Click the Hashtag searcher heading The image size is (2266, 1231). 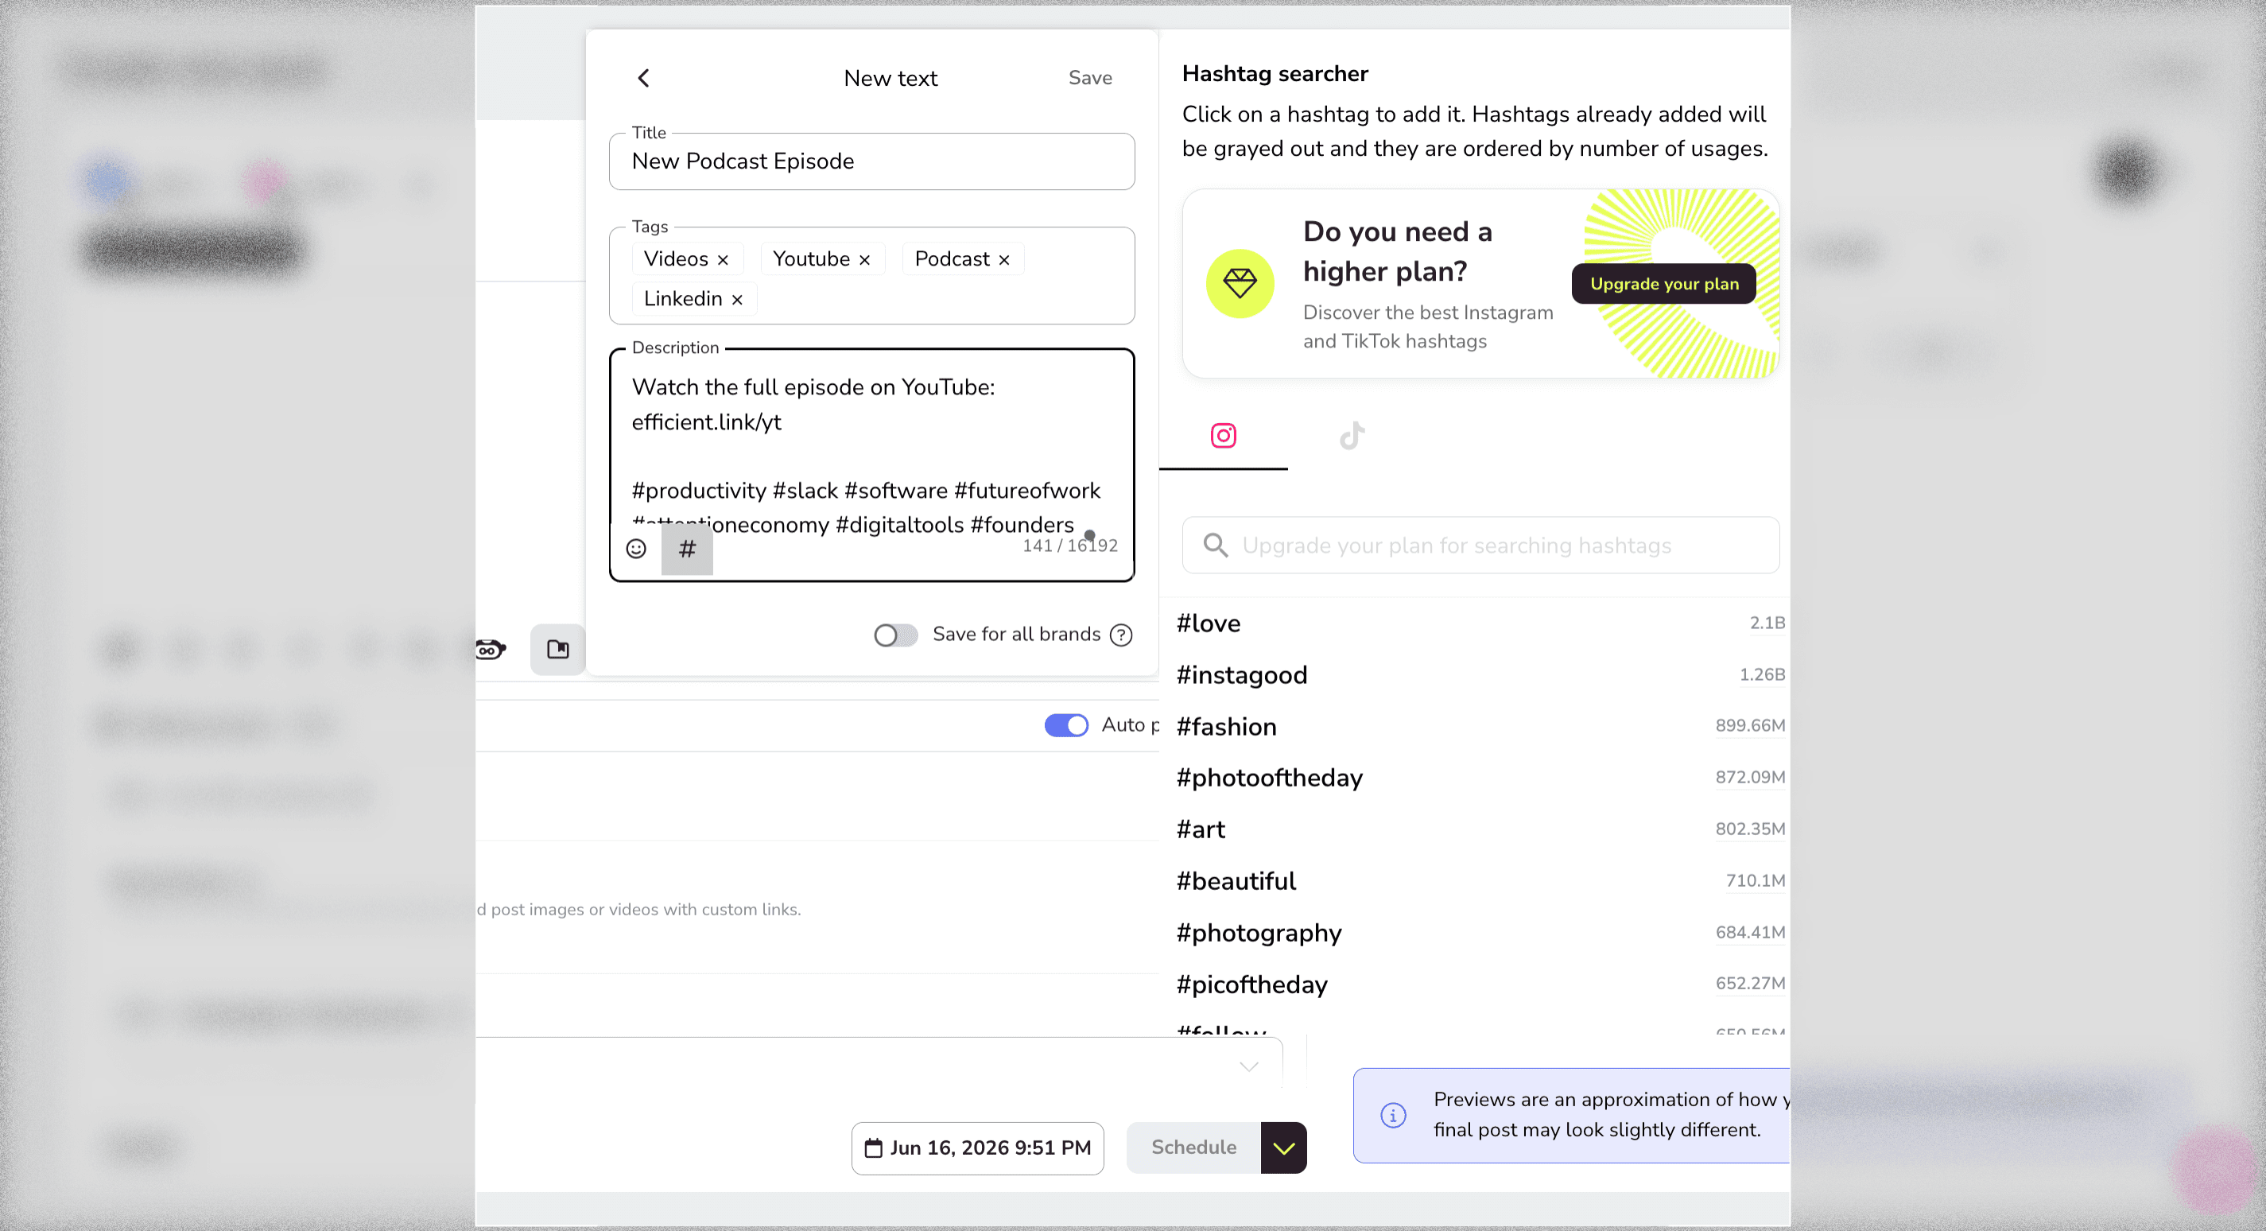click(1275, 74)
